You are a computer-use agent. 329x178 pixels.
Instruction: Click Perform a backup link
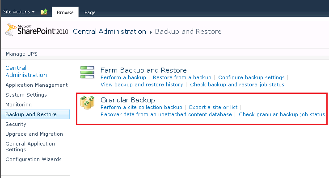pyautogui.click(x=123, y=77)
